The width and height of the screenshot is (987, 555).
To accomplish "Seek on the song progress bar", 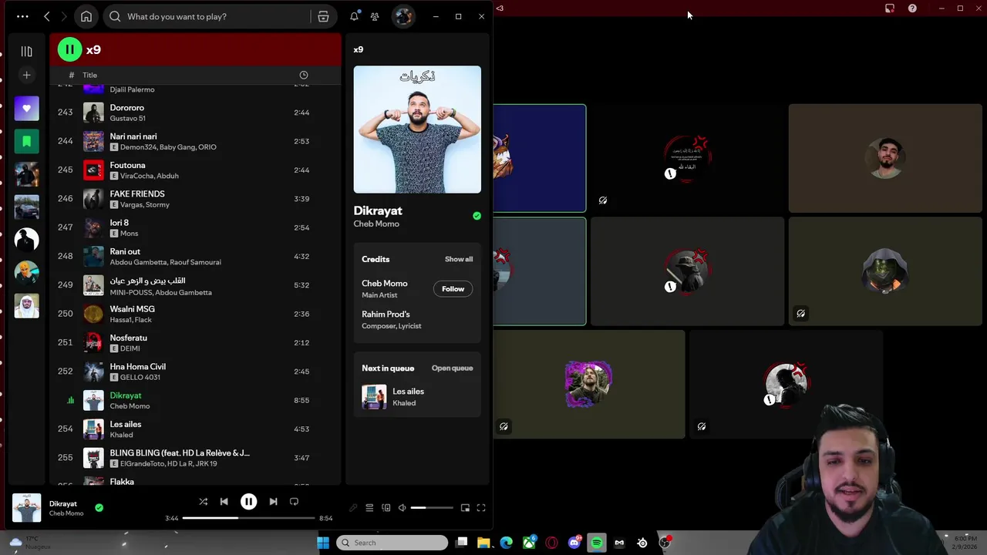I will click(248, 518).
